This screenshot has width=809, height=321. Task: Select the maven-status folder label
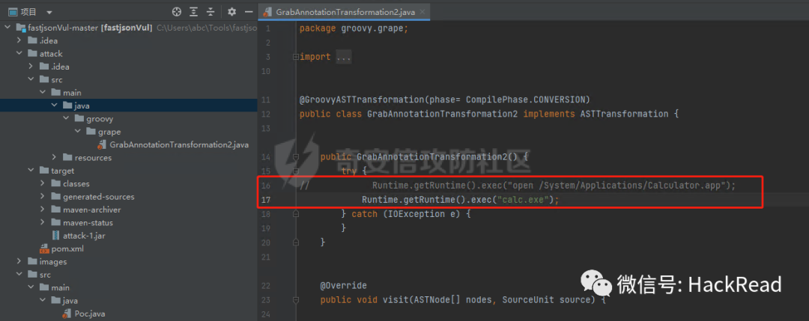(88, 222)
